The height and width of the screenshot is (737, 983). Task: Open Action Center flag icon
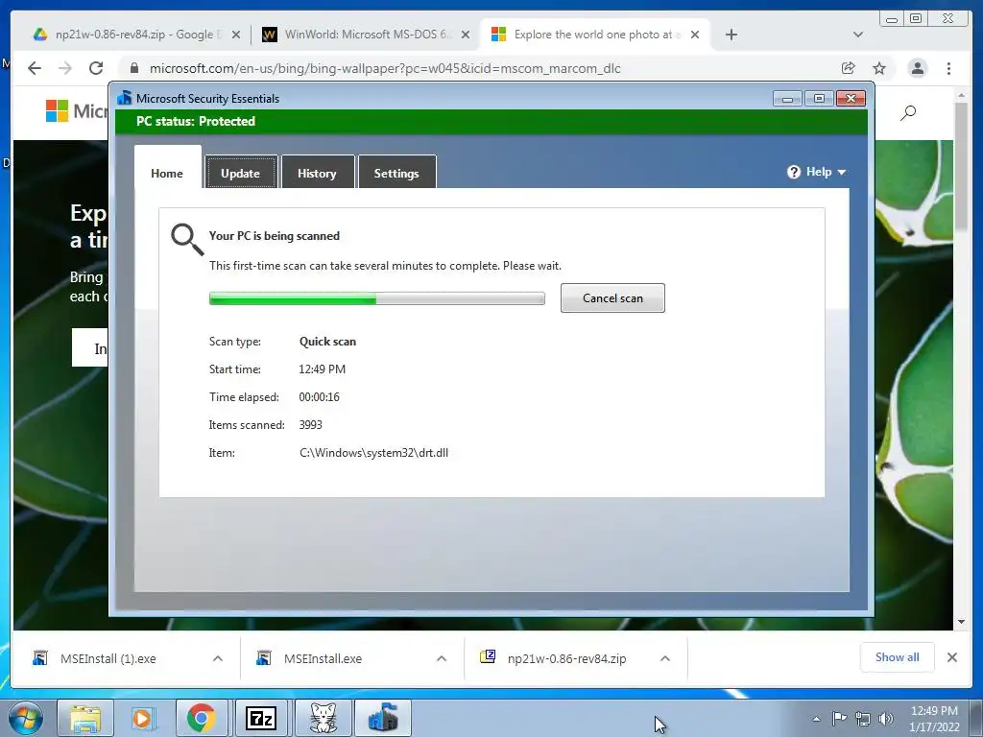[x=839, y=719]
